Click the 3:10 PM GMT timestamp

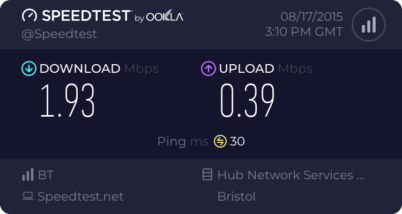[x=304, y=32]
